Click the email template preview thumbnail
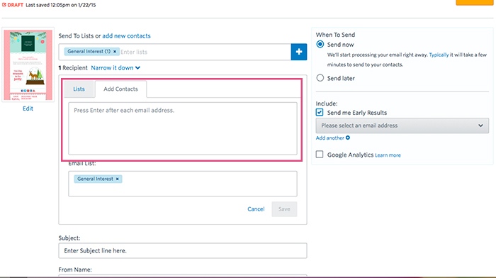 (28, 65)
